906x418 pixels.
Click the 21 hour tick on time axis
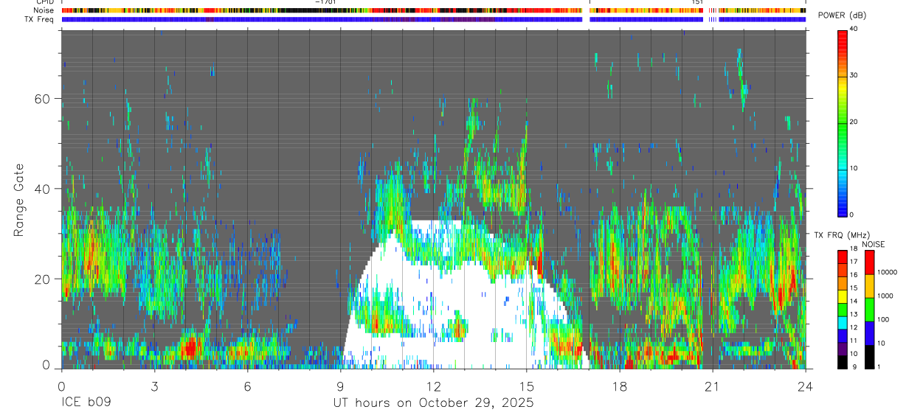(712, 386)
